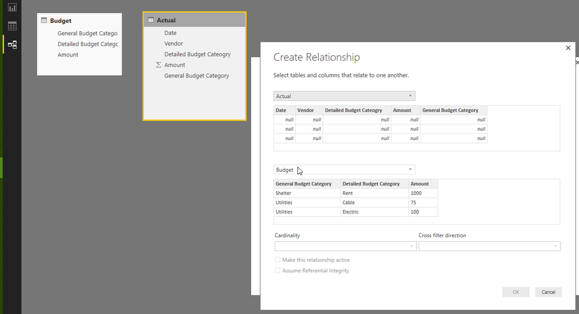Select General Budget Category column in Budget preview
The height and width of the screenshot is (314, 579).
(x=307, y=183)
